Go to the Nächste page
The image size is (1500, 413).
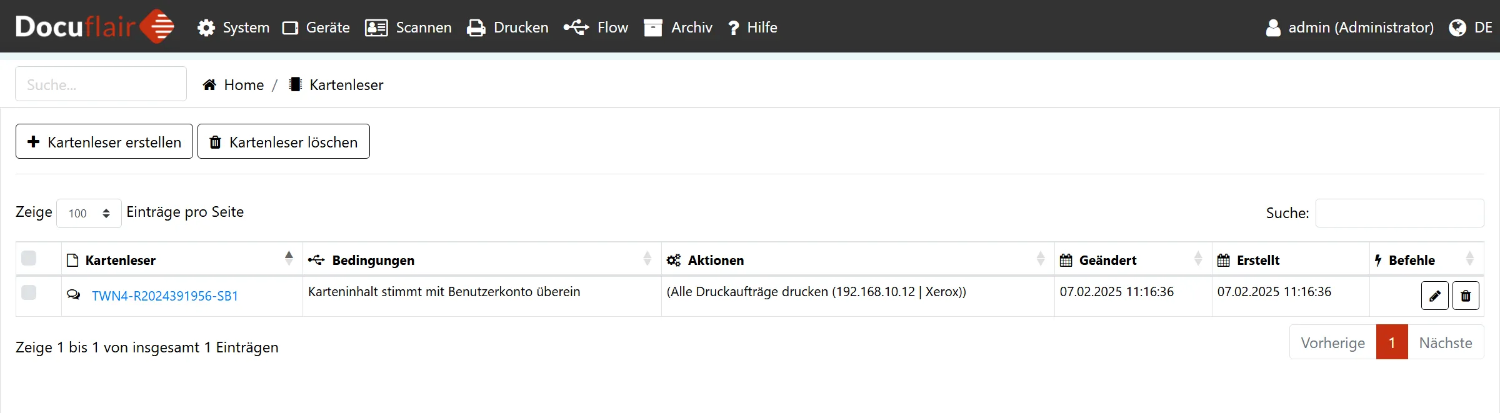[x=1445, y=342]
